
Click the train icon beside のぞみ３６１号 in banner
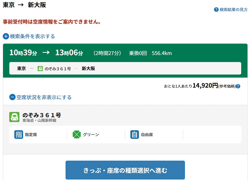click(x=41, y=68)
